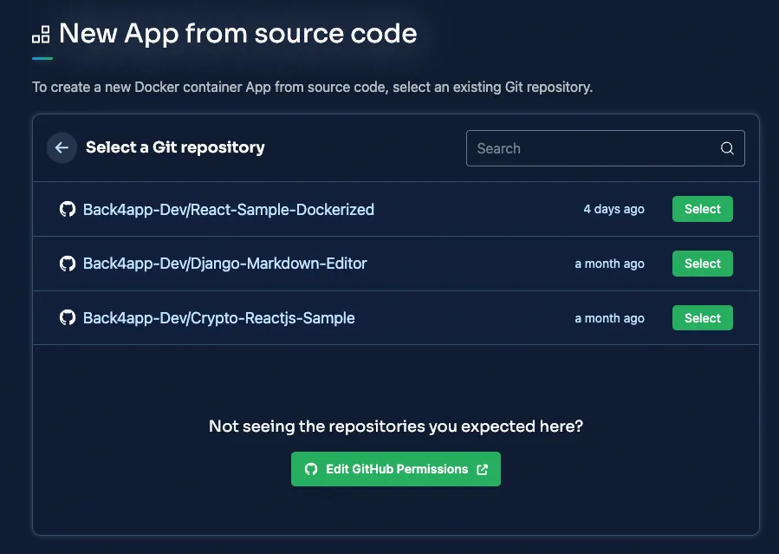This screenshot has height=554, width=779.
Task: Click the apps icon beside the page title
Action: pyautogui.click(x=42, y=35)
